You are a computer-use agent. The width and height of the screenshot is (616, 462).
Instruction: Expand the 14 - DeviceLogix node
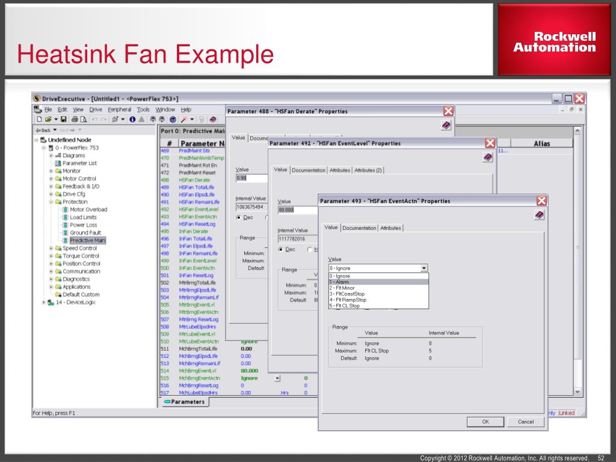pos(44,303)
